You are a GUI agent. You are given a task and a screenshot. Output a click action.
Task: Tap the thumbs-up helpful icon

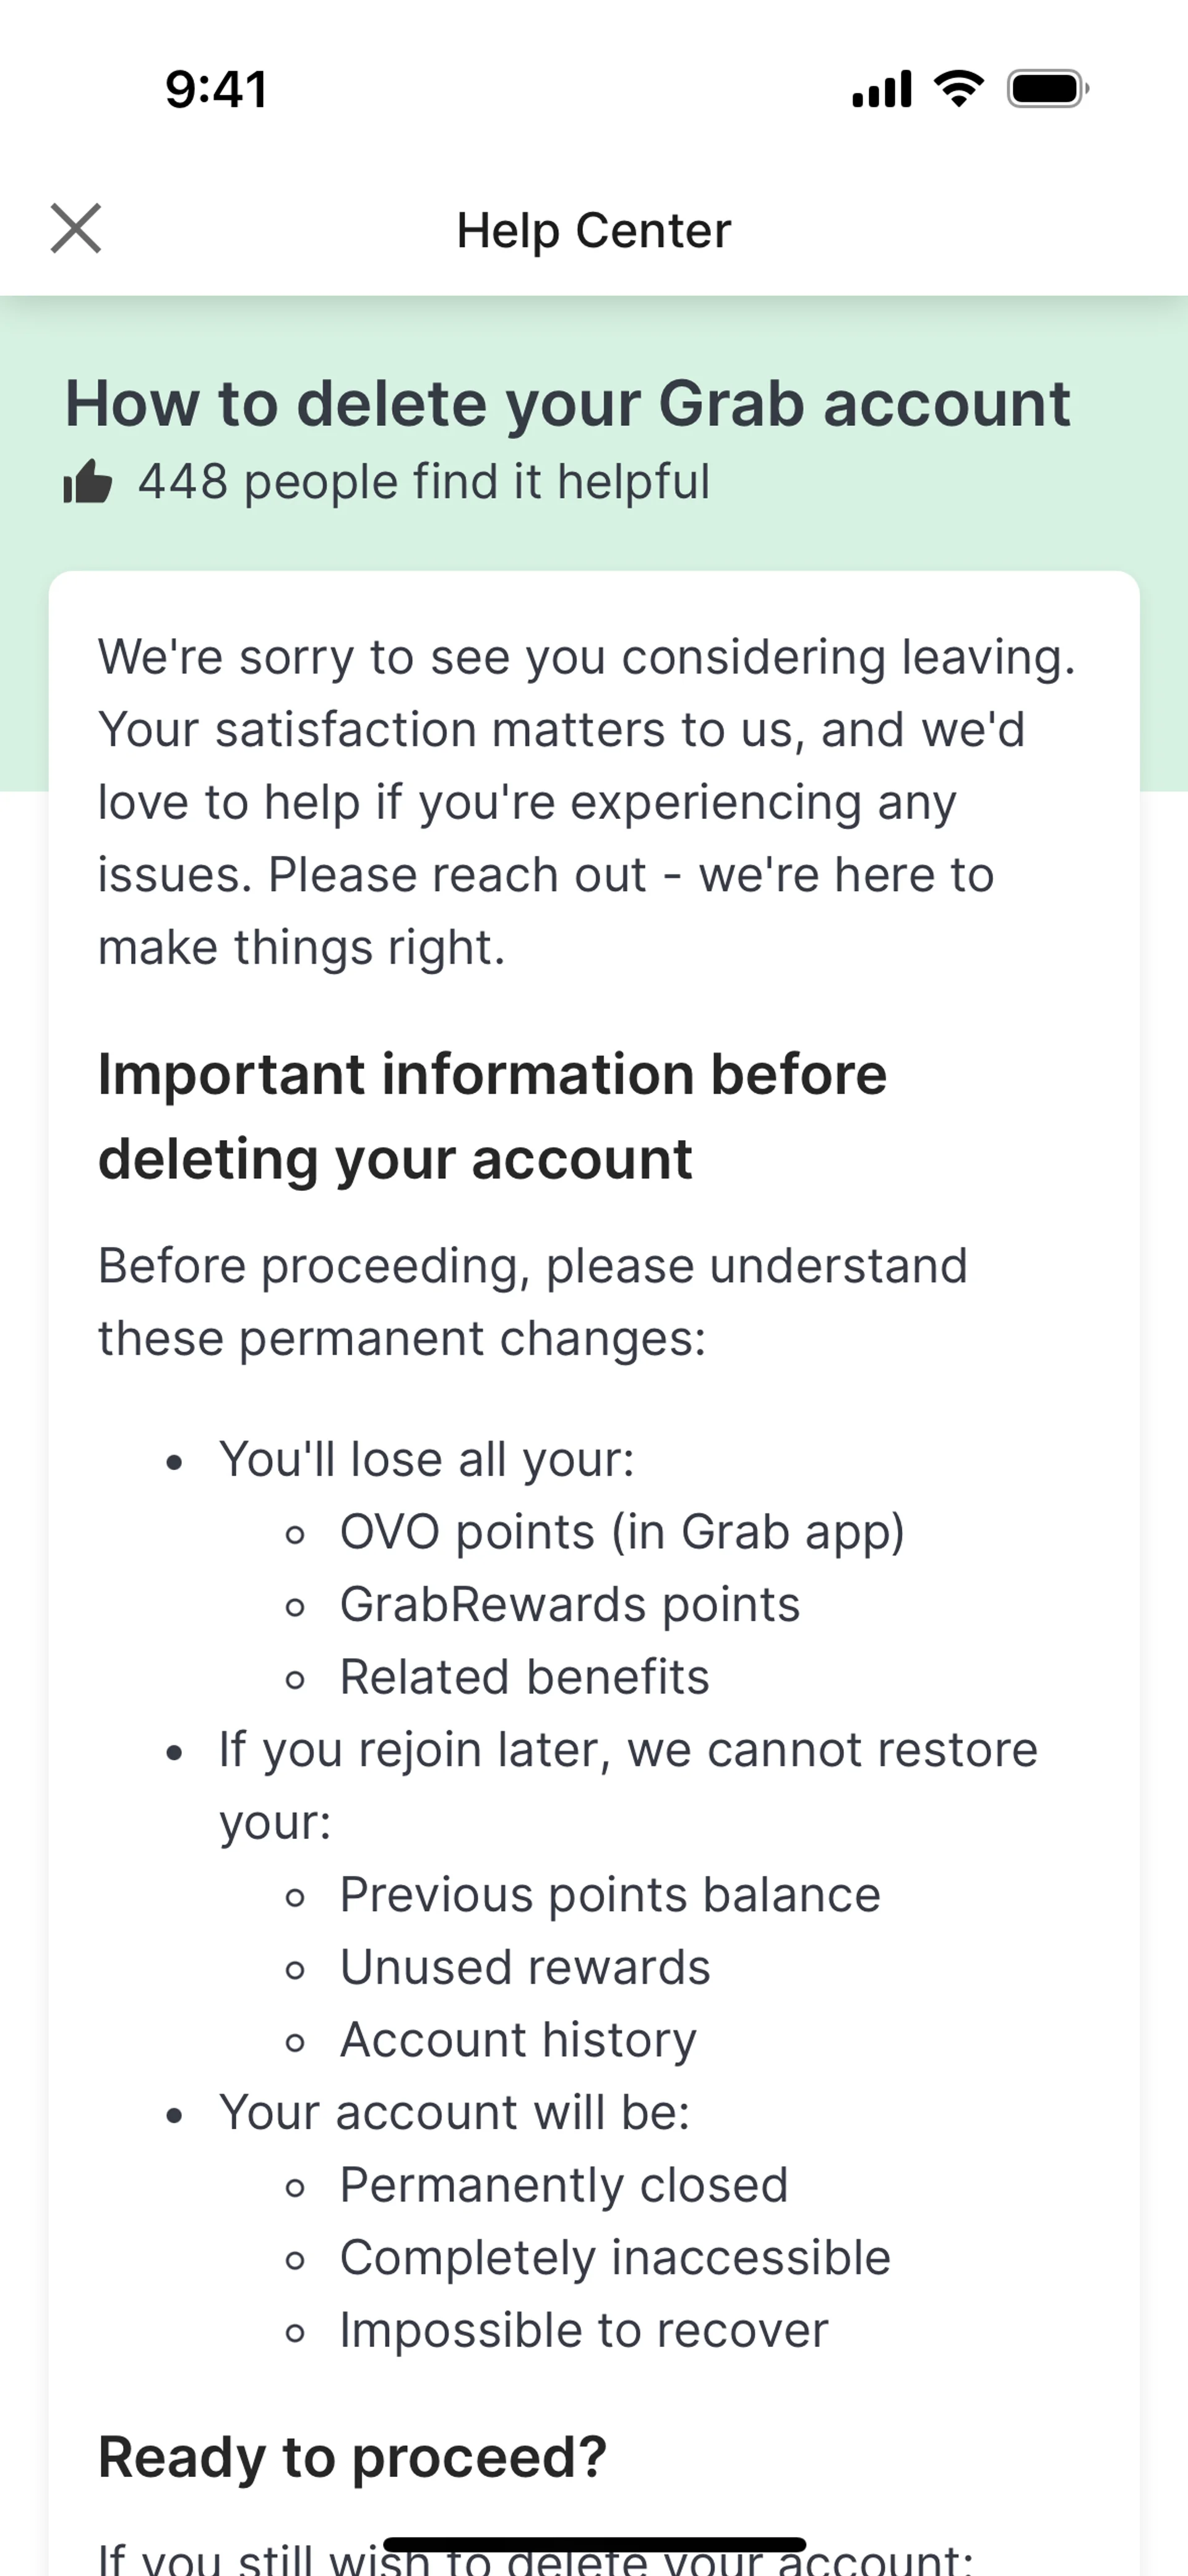tap(88, 482)
